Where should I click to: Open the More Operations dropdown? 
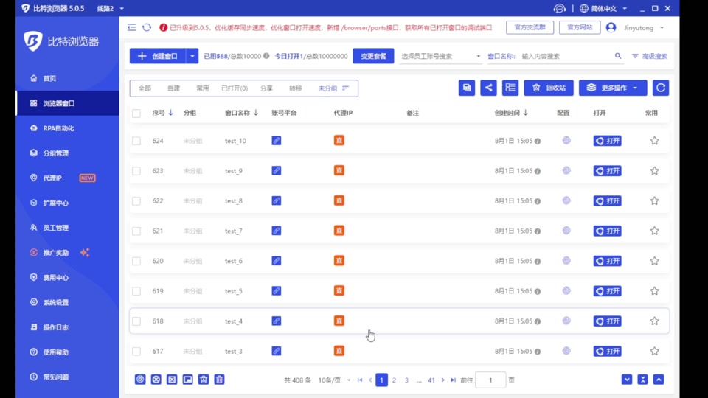613,88
